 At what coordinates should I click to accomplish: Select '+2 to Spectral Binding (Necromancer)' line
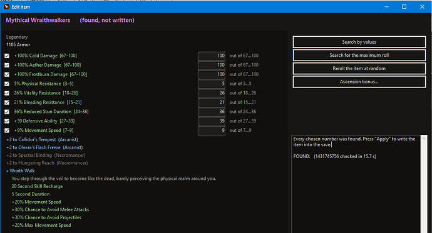click(x=46, y=156)
